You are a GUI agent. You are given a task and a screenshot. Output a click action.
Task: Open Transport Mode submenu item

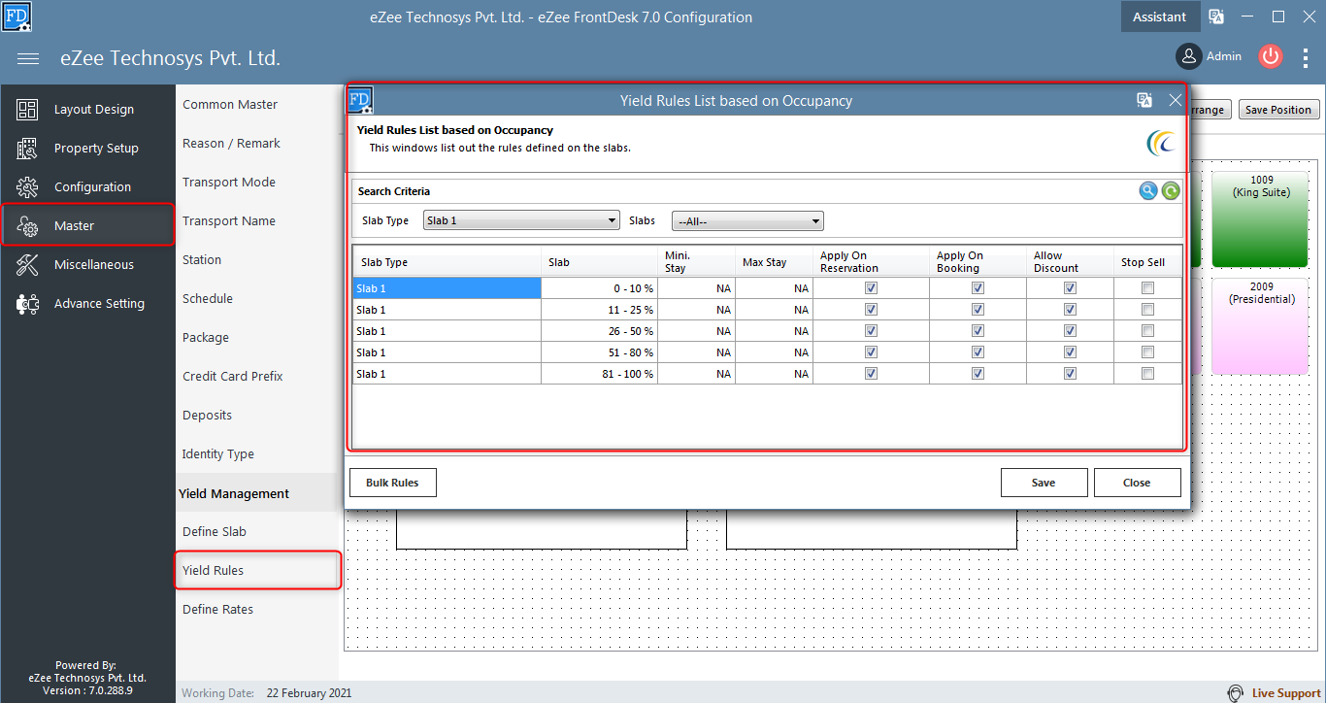(229, 183)
